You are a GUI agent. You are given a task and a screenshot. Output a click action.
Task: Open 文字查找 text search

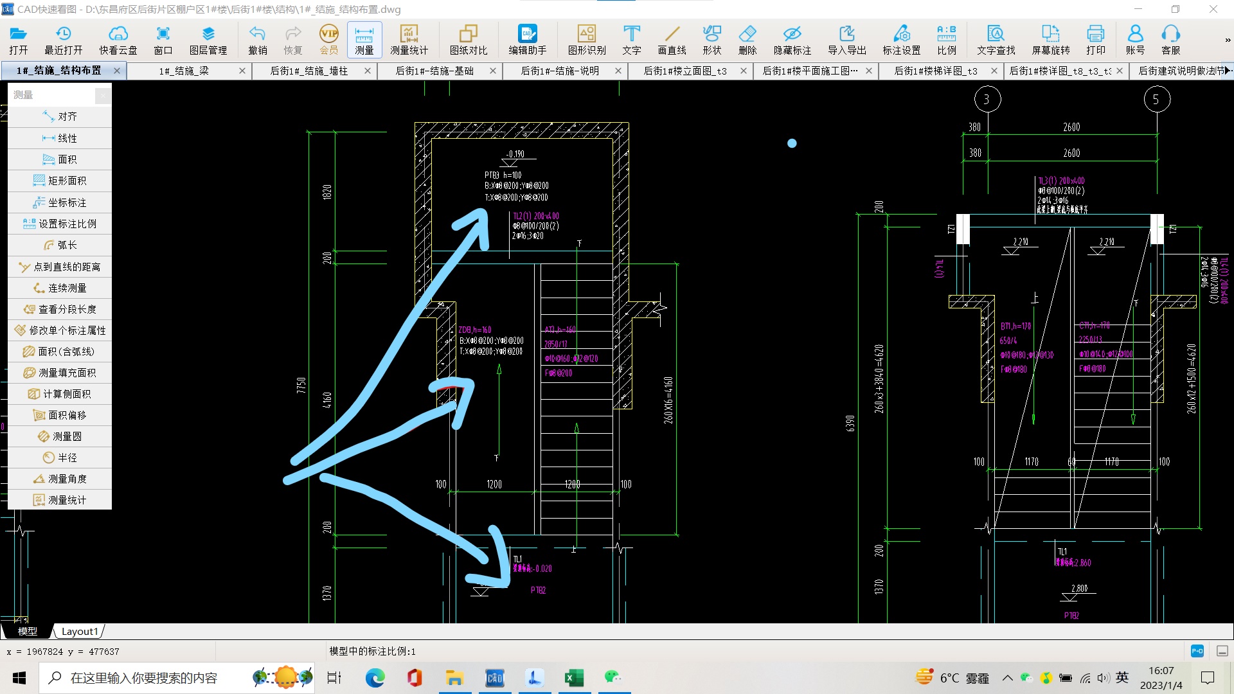click(996, 40)
